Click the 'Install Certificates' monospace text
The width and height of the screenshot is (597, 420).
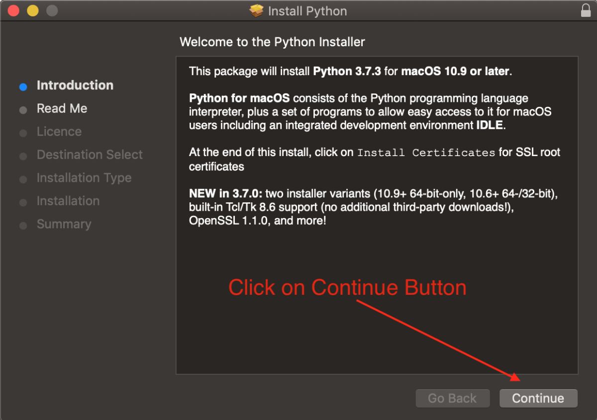point(426,153)
